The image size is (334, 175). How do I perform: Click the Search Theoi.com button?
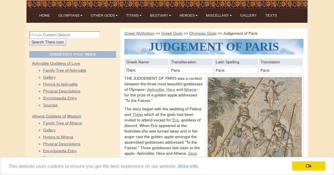[x=48, y=42]
